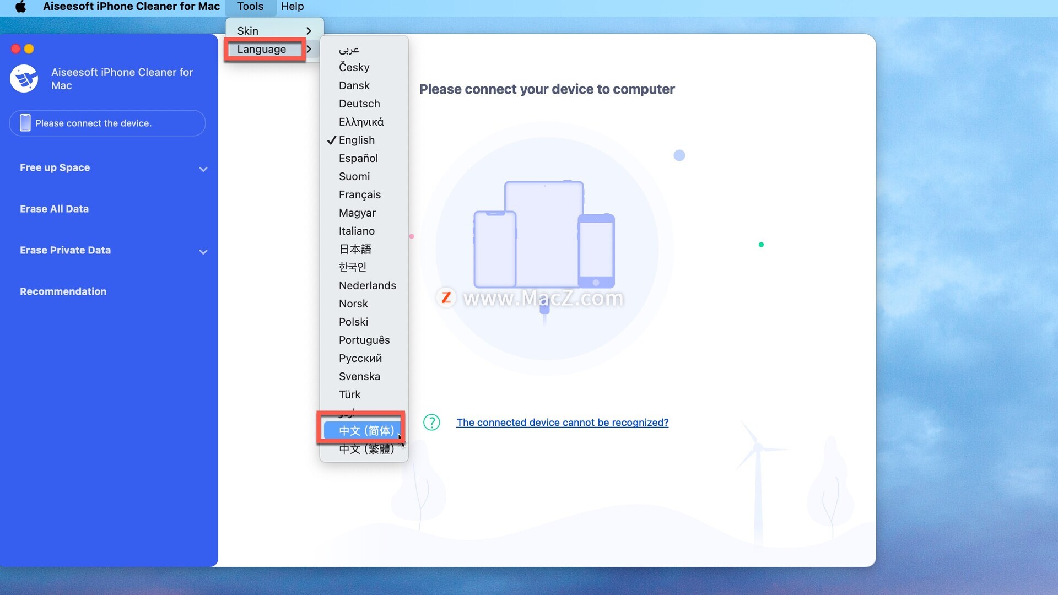
Task: Open Aiseesoft iPhone Cleaner for Mac menu
Action: click(x=131, y=7)
